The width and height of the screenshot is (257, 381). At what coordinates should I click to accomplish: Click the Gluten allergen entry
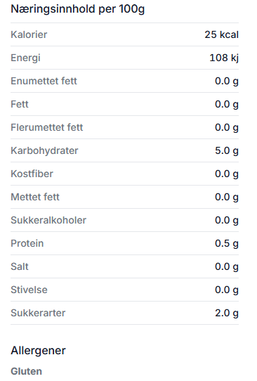click(x=27, y=371)
